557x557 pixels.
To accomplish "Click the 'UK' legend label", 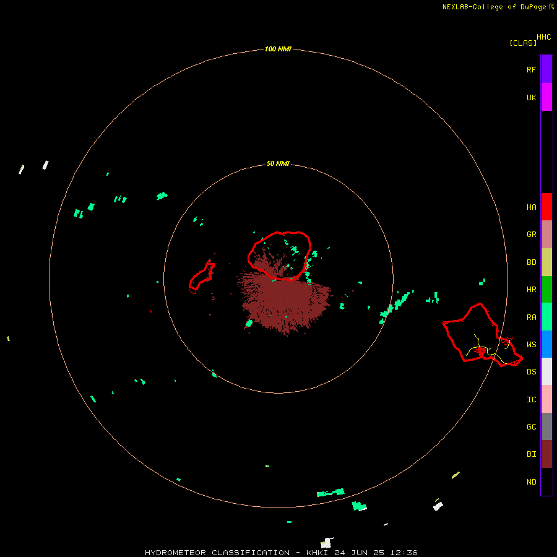I will pyautogui.click(x=531, y=98).
